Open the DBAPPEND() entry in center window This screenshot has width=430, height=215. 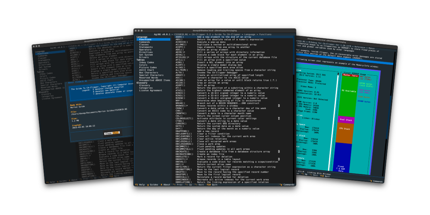(182, 131)
